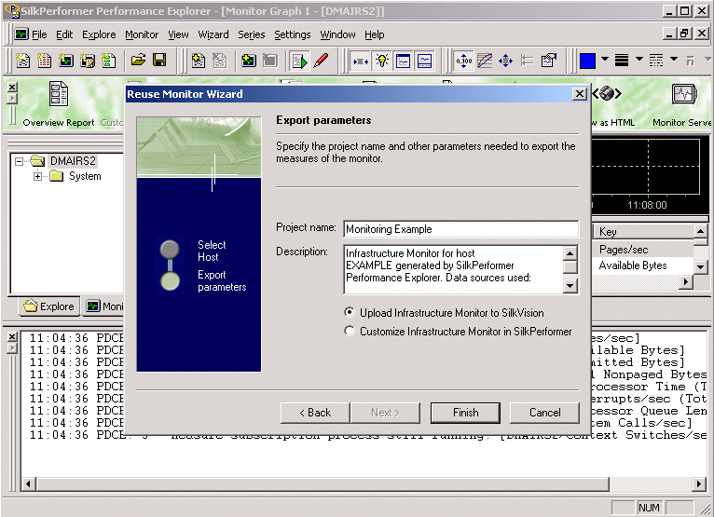Select the System folder tree item
The image size is (714, 517).
click(85, 176)
